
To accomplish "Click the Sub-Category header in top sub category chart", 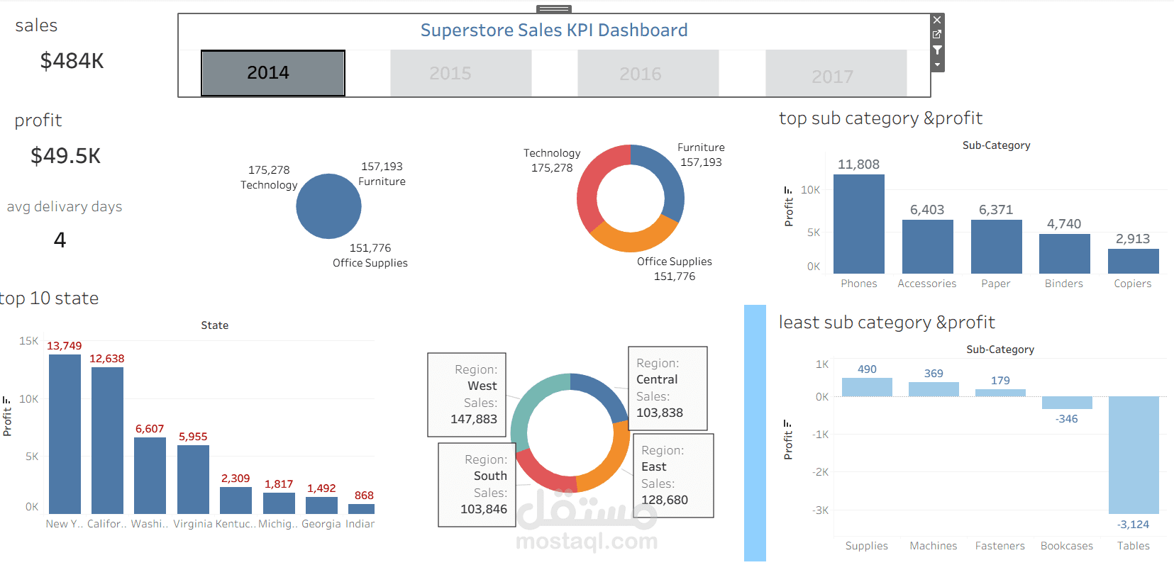I will point(996,145).
